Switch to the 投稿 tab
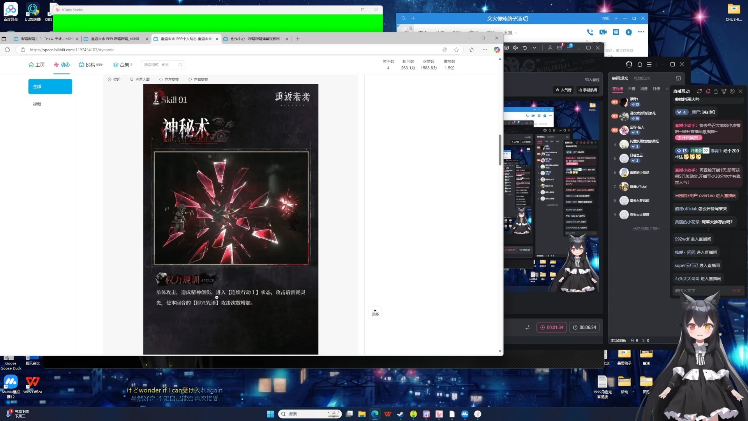Image resolution: width=748 pixels, height=421 pixels. pyautogui.click(x=91, y=65)
